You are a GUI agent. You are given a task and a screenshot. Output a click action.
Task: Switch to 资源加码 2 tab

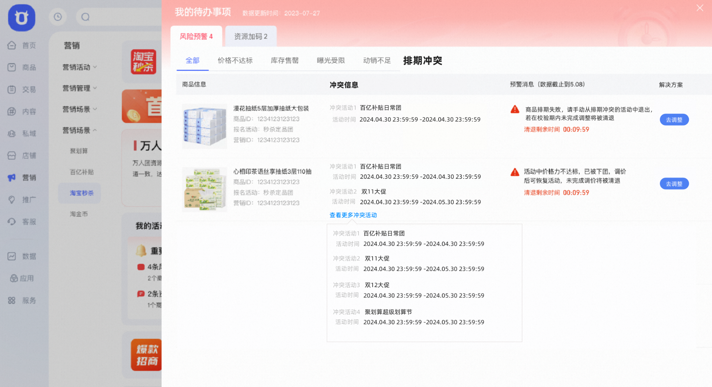pyautogui.click(x=251, y=36)
